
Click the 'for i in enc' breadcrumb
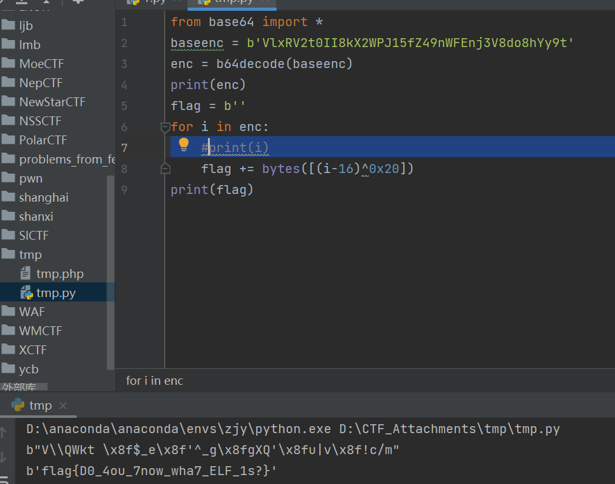(x=155, y=380)
